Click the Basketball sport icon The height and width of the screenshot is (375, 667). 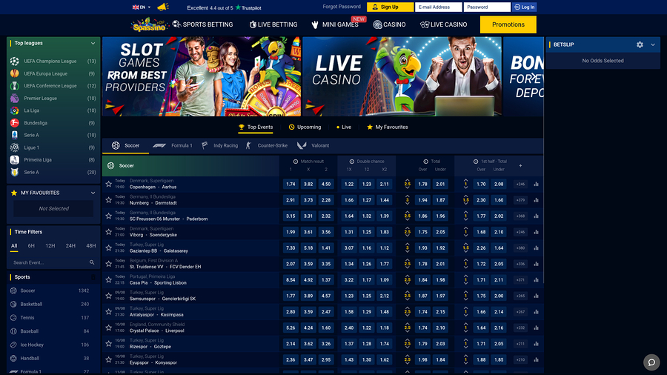click(13, 305)
